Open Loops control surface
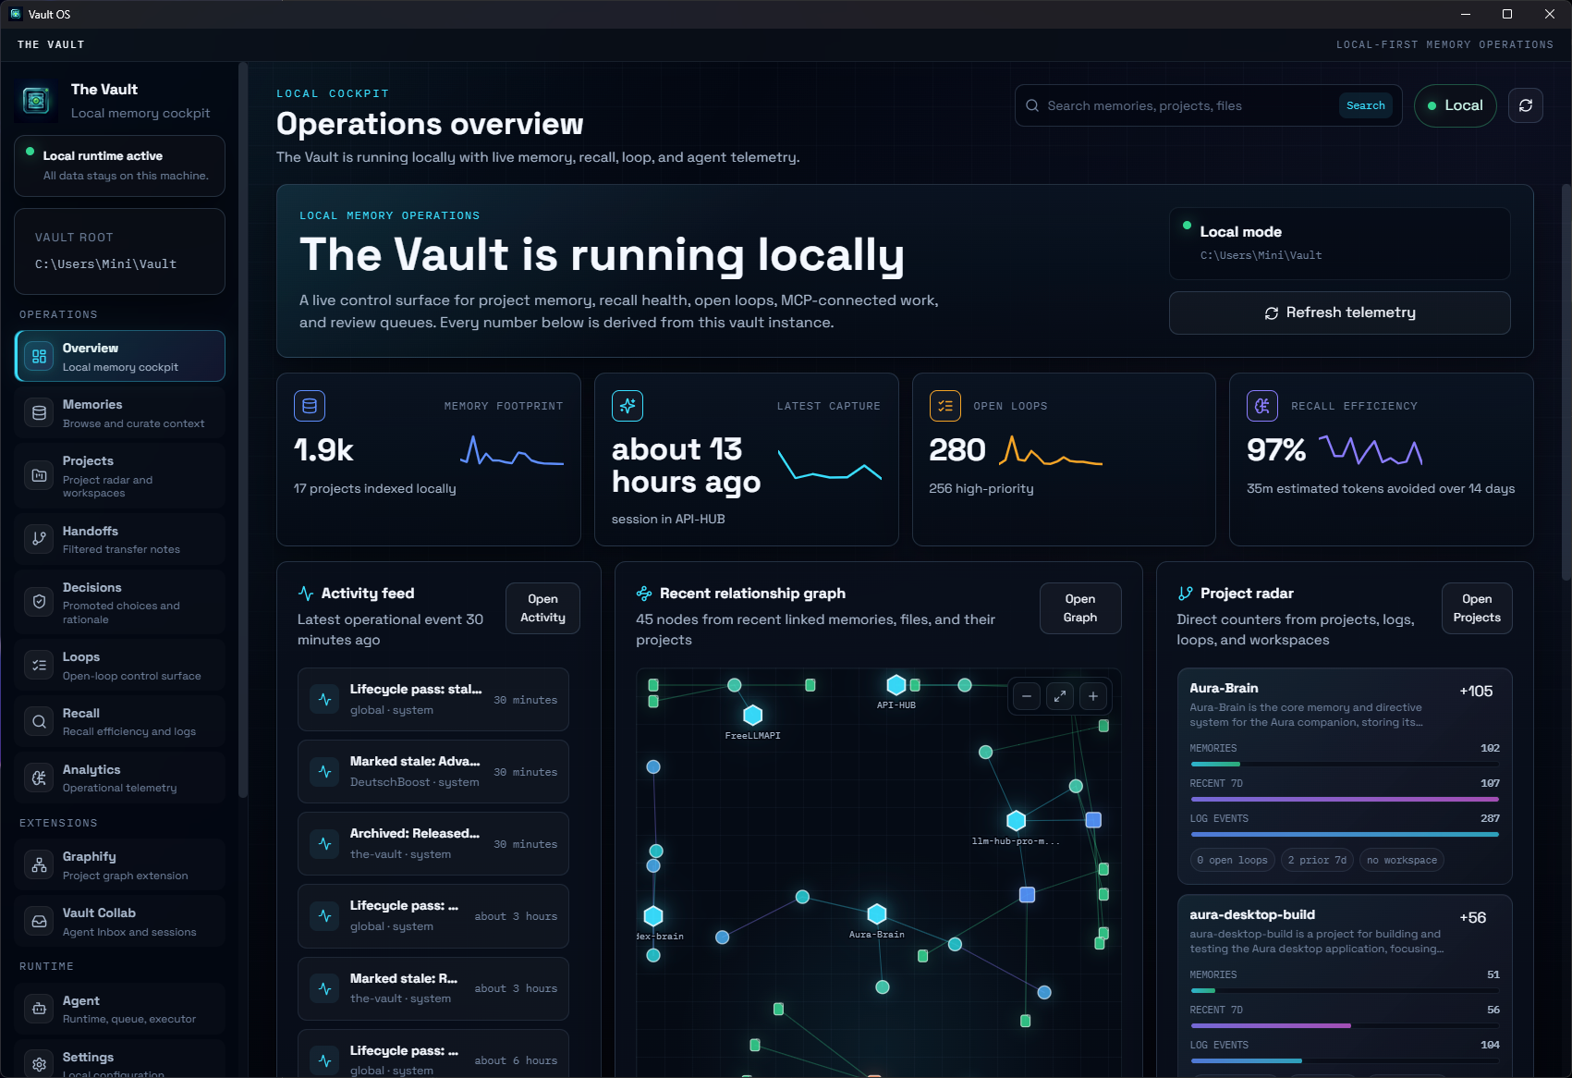 point(120,666)
